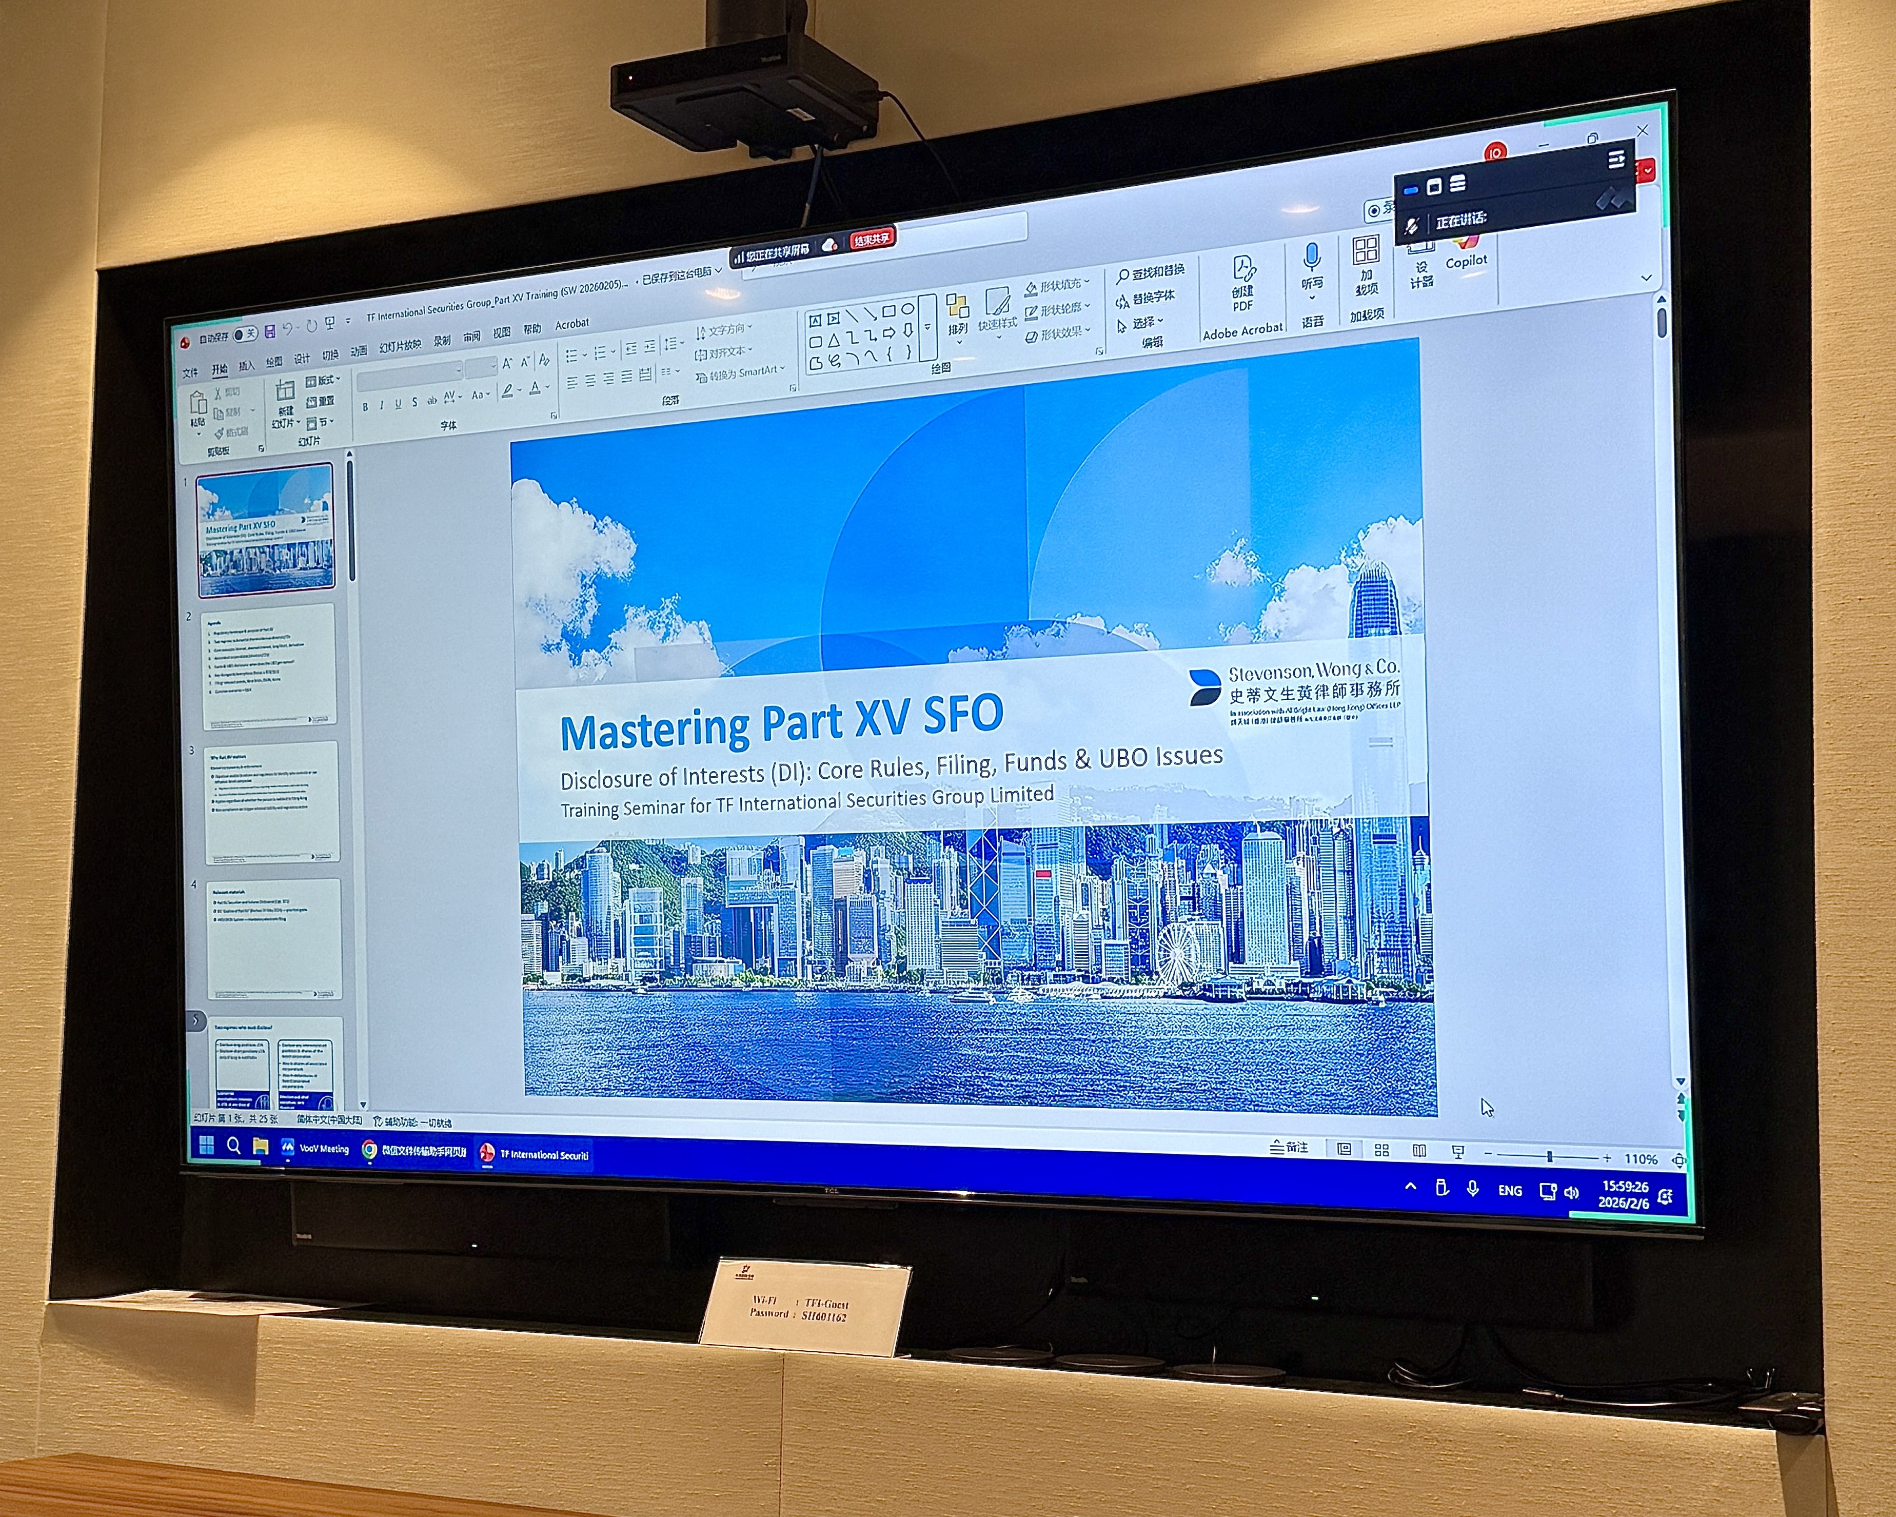Underline text with the U icon
The height and width of the screenshot is (1517, 1896).
click(x=398, y=404)
